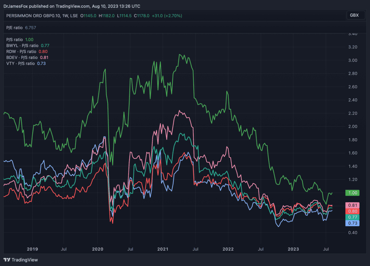Click the 2021 label on time axis
Image resolution: width=370 pixels, height=266 pixels.
pyautogui.click(x=162, y=249)
